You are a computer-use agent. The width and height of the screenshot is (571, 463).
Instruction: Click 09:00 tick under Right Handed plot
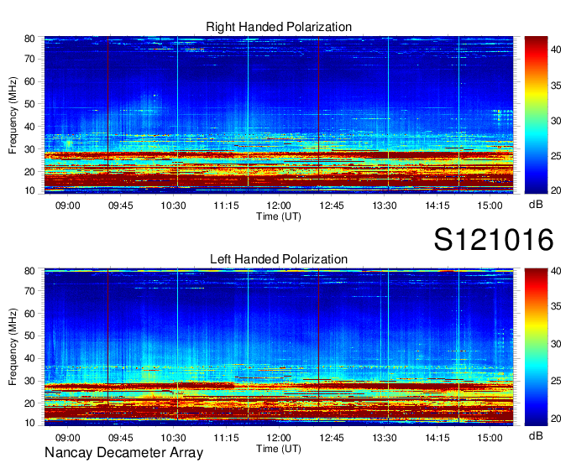point(67,205)
